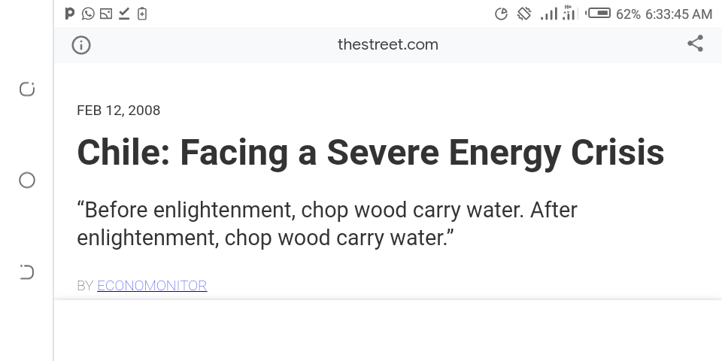
Task: Tap the article headline about Chile
Action: (371, 152)
